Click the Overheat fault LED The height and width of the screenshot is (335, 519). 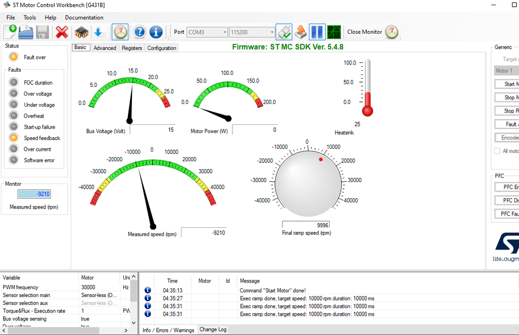pos(14,115)
